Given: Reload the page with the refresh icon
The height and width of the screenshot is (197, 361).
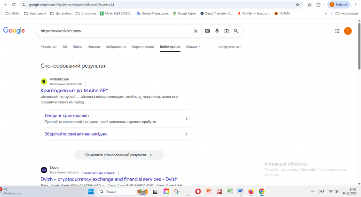Looking at the screenshot, I should (14, 5).
